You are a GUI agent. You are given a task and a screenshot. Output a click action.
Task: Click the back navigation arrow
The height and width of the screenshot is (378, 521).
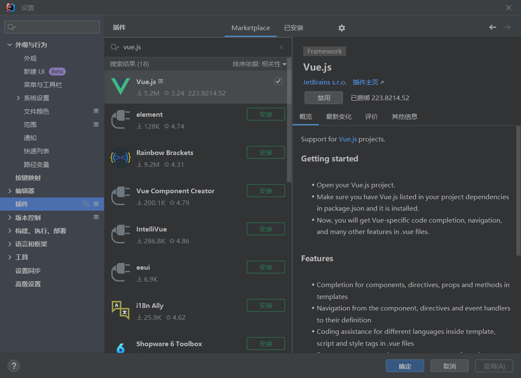(x=493, y=27)
